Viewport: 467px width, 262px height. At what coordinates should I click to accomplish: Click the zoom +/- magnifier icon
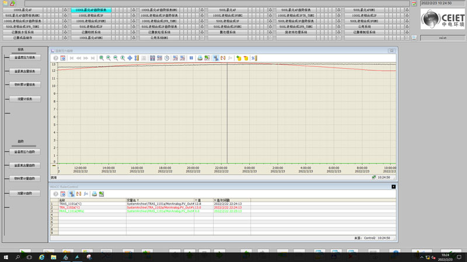(109, 58)
